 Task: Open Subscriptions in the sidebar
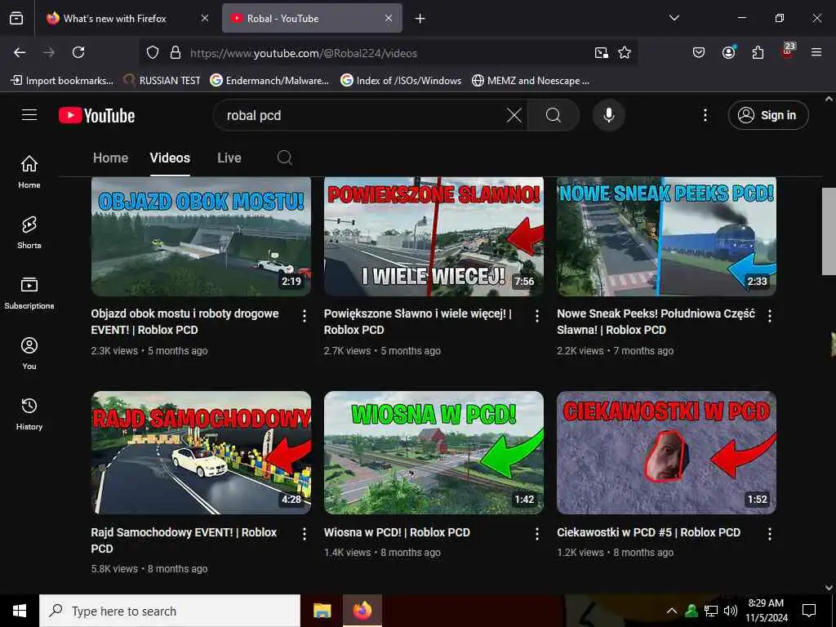(29, 293)
